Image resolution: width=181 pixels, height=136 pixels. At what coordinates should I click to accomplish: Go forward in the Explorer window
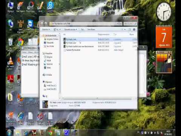46,23
